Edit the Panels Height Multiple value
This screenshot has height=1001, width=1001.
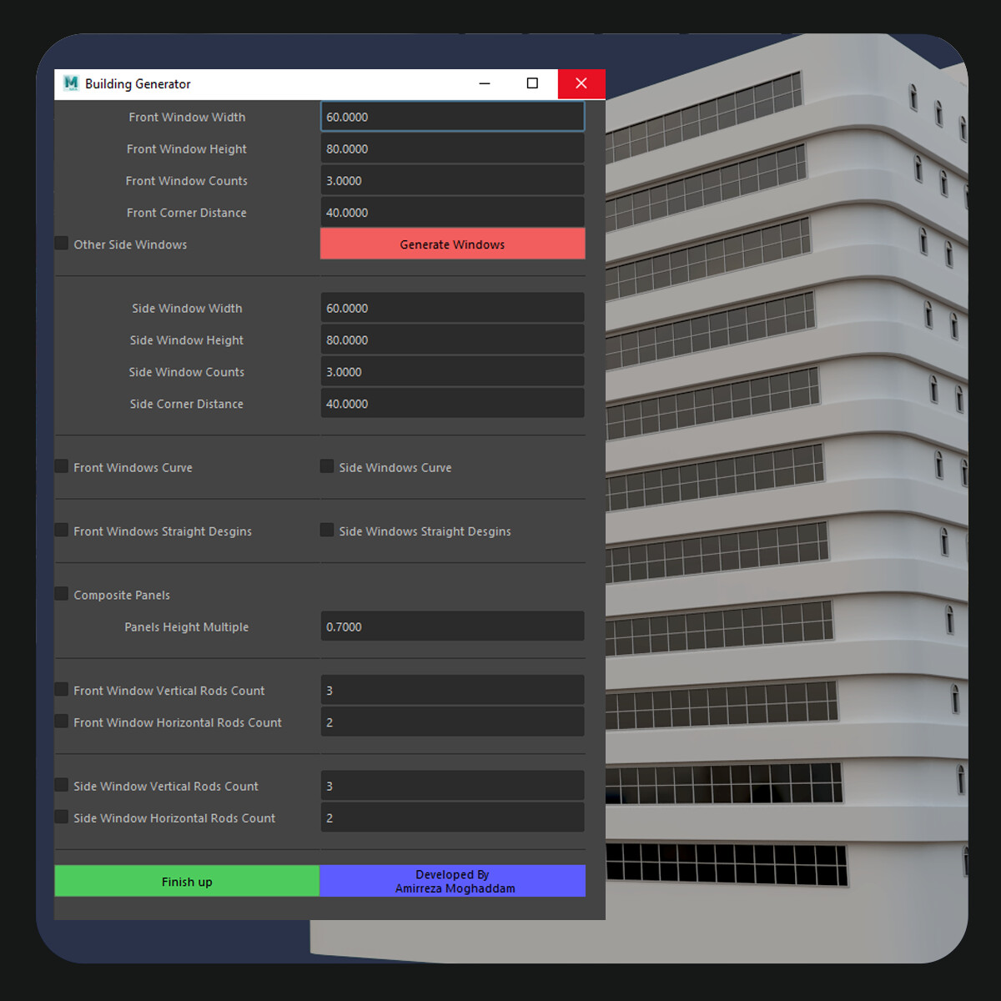(451, 626)
